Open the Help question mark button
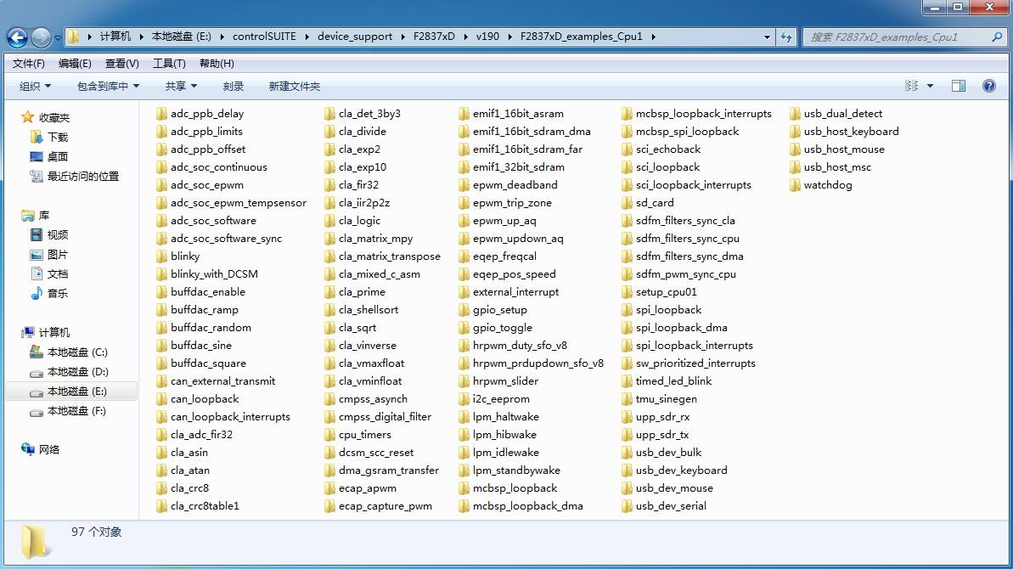The height and width of the screenshot is (569, 1013). click(x=989, y=86)
